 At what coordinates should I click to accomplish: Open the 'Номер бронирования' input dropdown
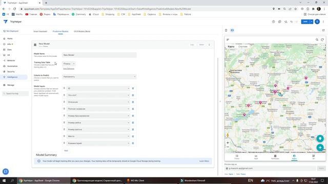point(98,116)
